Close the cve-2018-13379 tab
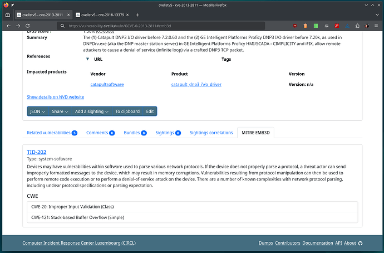Screen dimensions: 384x253 (127, 15)
